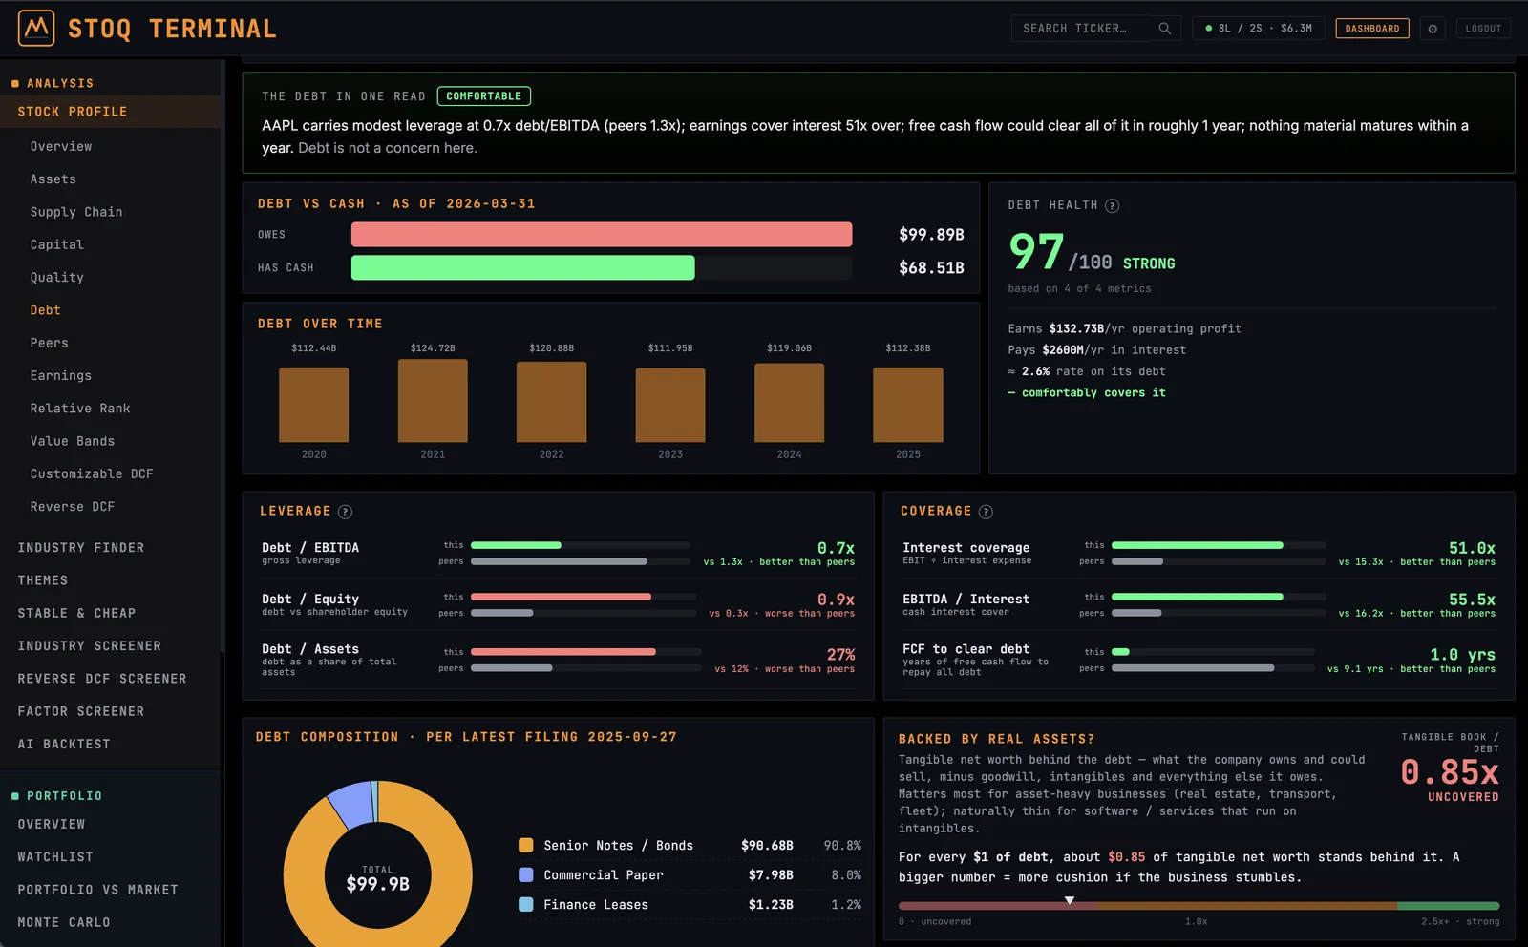
Task: Click the Commercial Paper legend swatch
Action: (525, 874)
